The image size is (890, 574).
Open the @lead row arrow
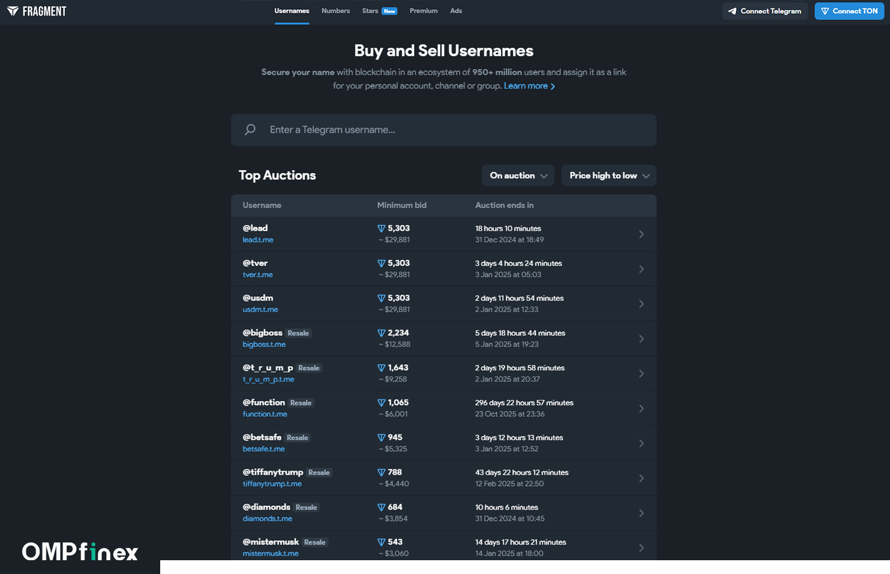pos(641,234)
